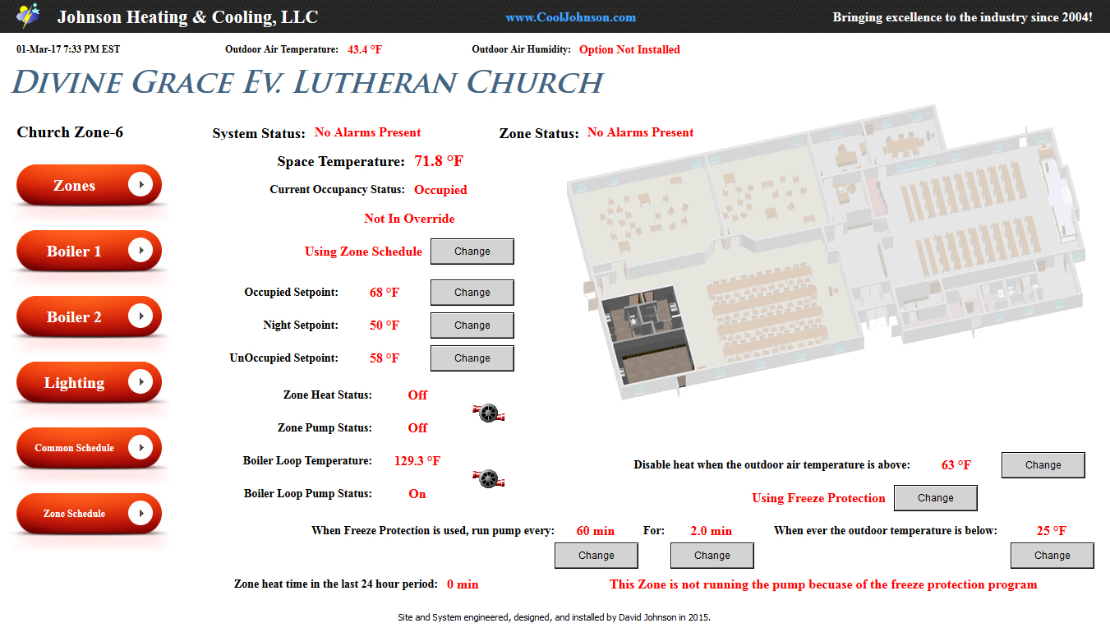Image resolution: width=1110 pixels, height=637 pixels.
Task: Click the Divine Grace Ev. Lutheran Church title
Action: pos(307,83)
